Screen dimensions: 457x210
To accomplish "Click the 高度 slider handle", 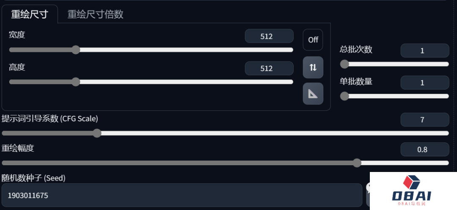I will click(76, 82).
